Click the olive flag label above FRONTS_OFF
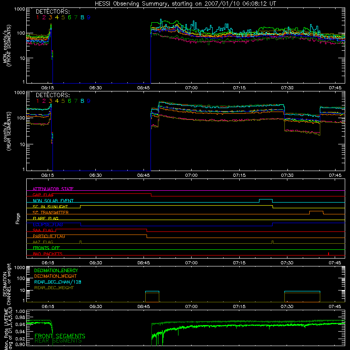This screenshot has height=350, width=350. coord(43,242)
